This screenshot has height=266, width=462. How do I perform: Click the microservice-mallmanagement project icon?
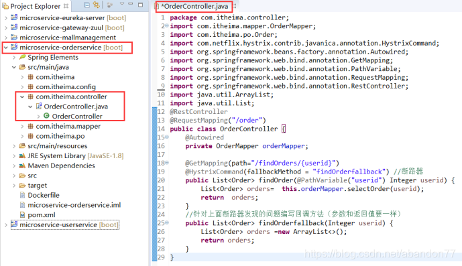click(14, 37)
